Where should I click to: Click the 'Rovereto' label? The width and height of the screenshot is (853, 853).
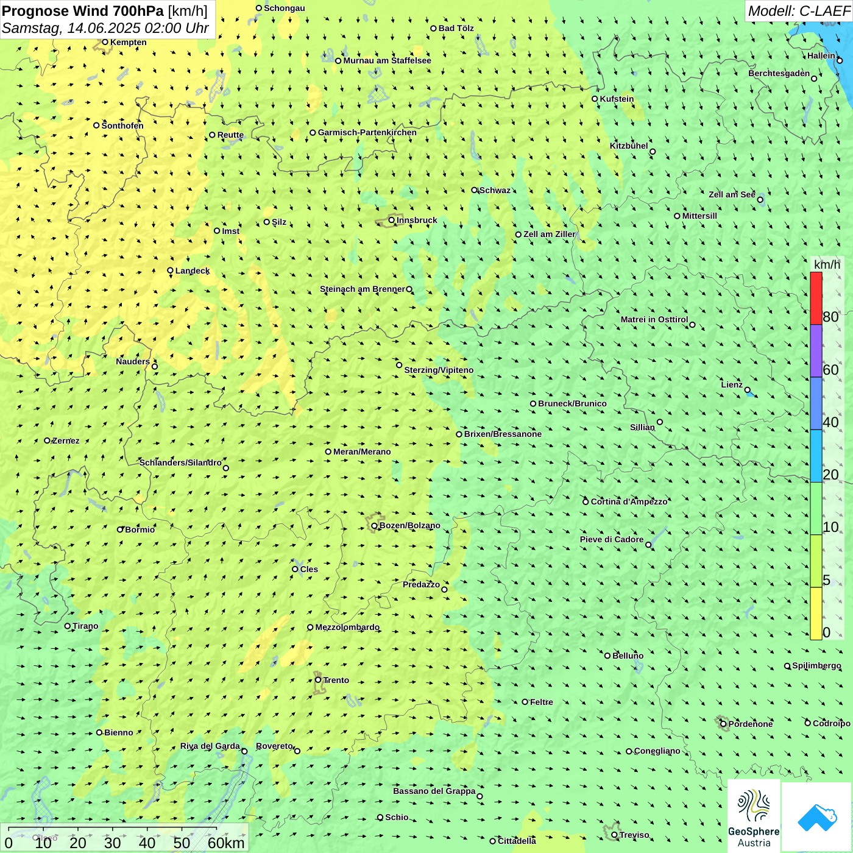(x=274, y=746)
